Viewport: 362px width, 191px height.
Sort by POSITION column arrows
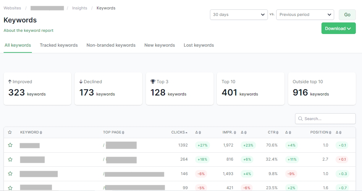click(x=330, y=132)
